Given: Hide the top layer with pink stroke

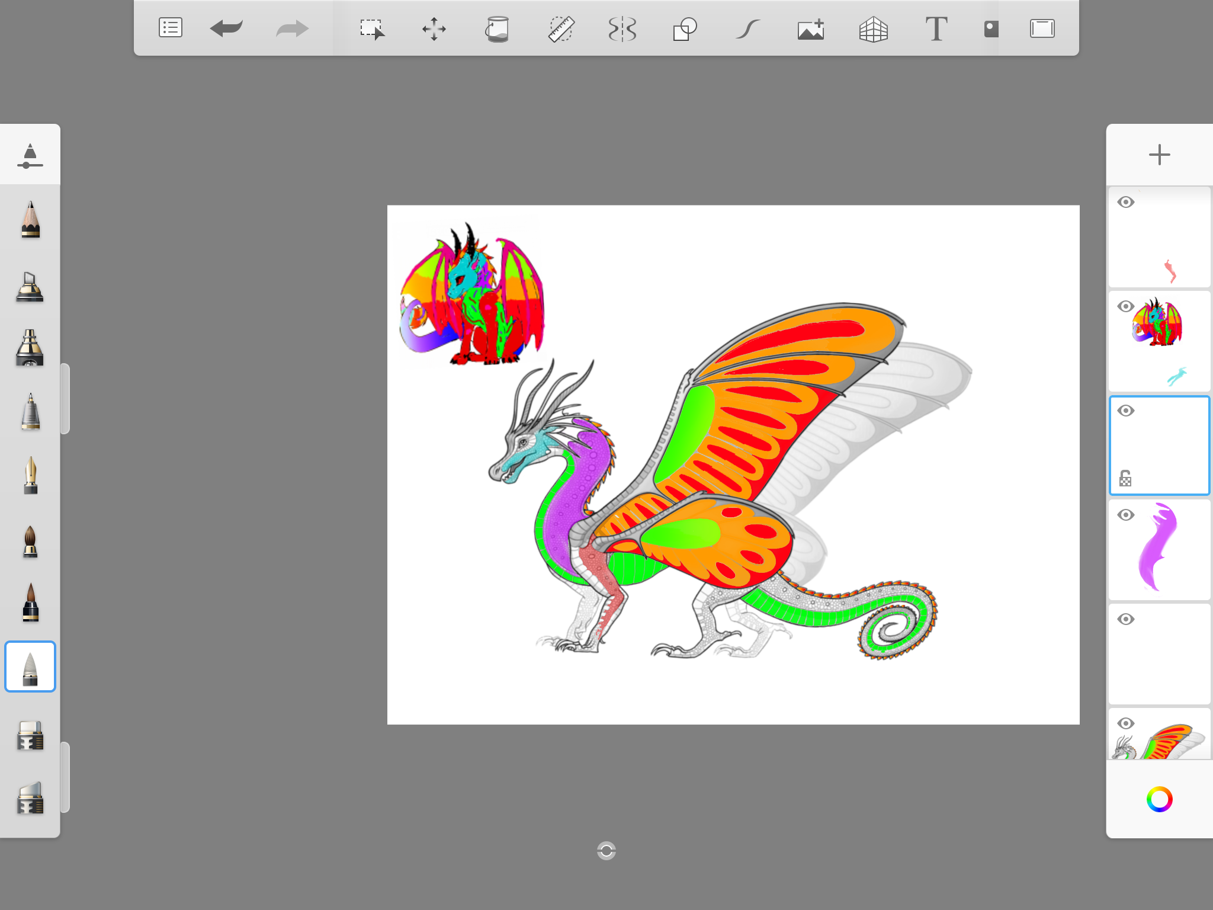Looking at the screenshot, I should 1126,203.
